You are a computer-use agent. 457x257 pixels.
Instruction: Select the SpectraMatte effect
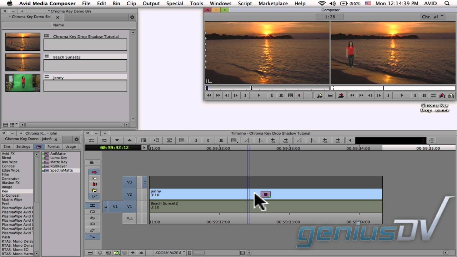[x=61, y=171]
